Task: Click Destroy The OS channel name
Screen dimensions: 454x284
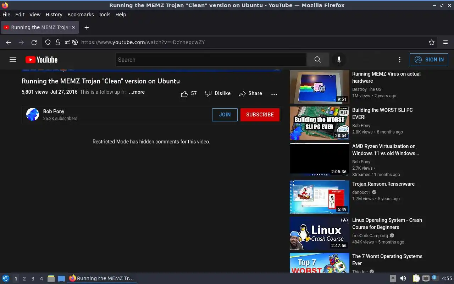Action: tap(367, 89)
